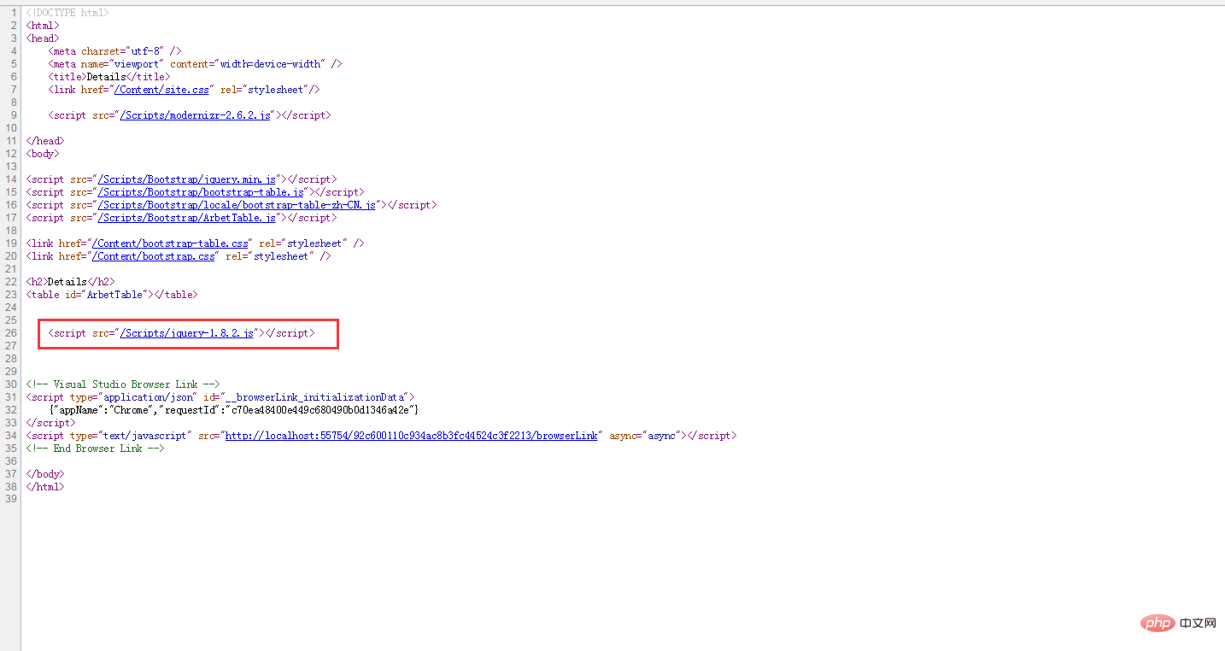Click the meta charset="utf-8" tag
Screen dimensions: 1225x651
pyautogui.click(x=114, y=51)
